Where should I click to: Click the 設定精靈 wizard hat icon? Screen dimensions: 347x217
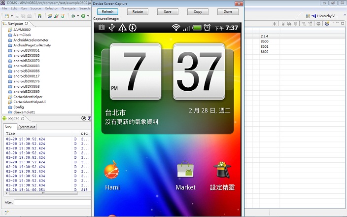tap(222, 170)
